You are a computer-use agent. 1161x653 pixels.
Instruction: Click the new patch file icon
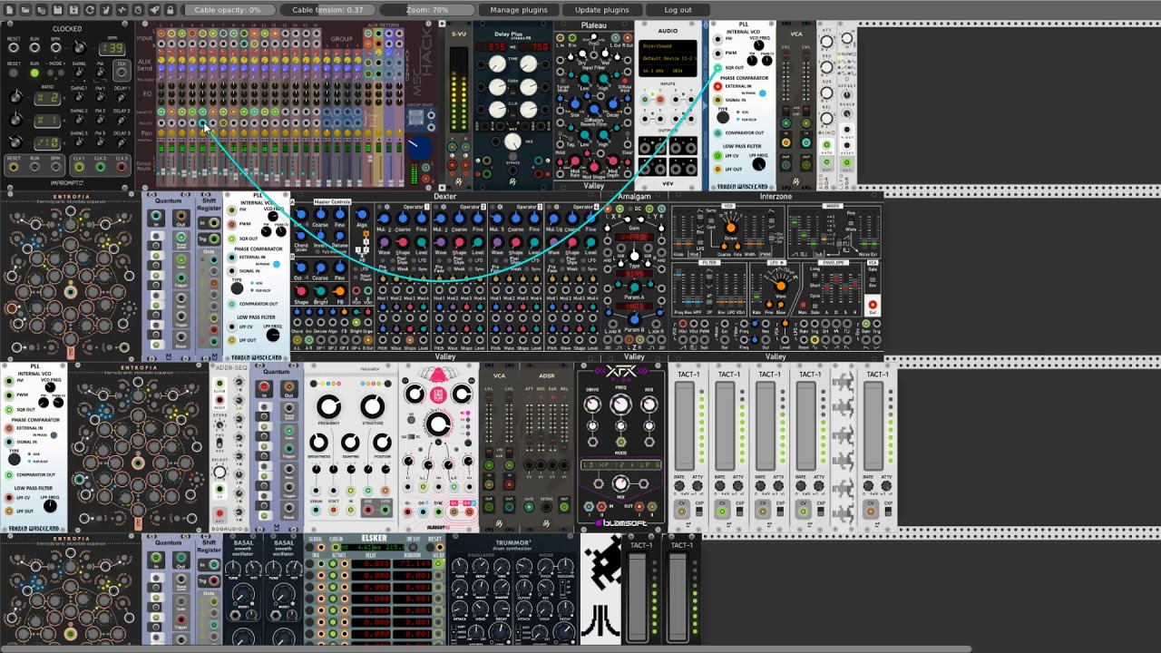click(11, 10)
